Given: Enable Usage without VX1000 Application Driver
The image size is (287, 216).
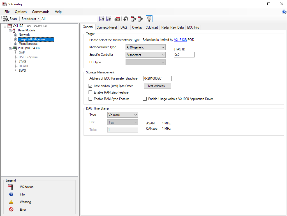Looking at the screenshot, I should coord(145,99).
